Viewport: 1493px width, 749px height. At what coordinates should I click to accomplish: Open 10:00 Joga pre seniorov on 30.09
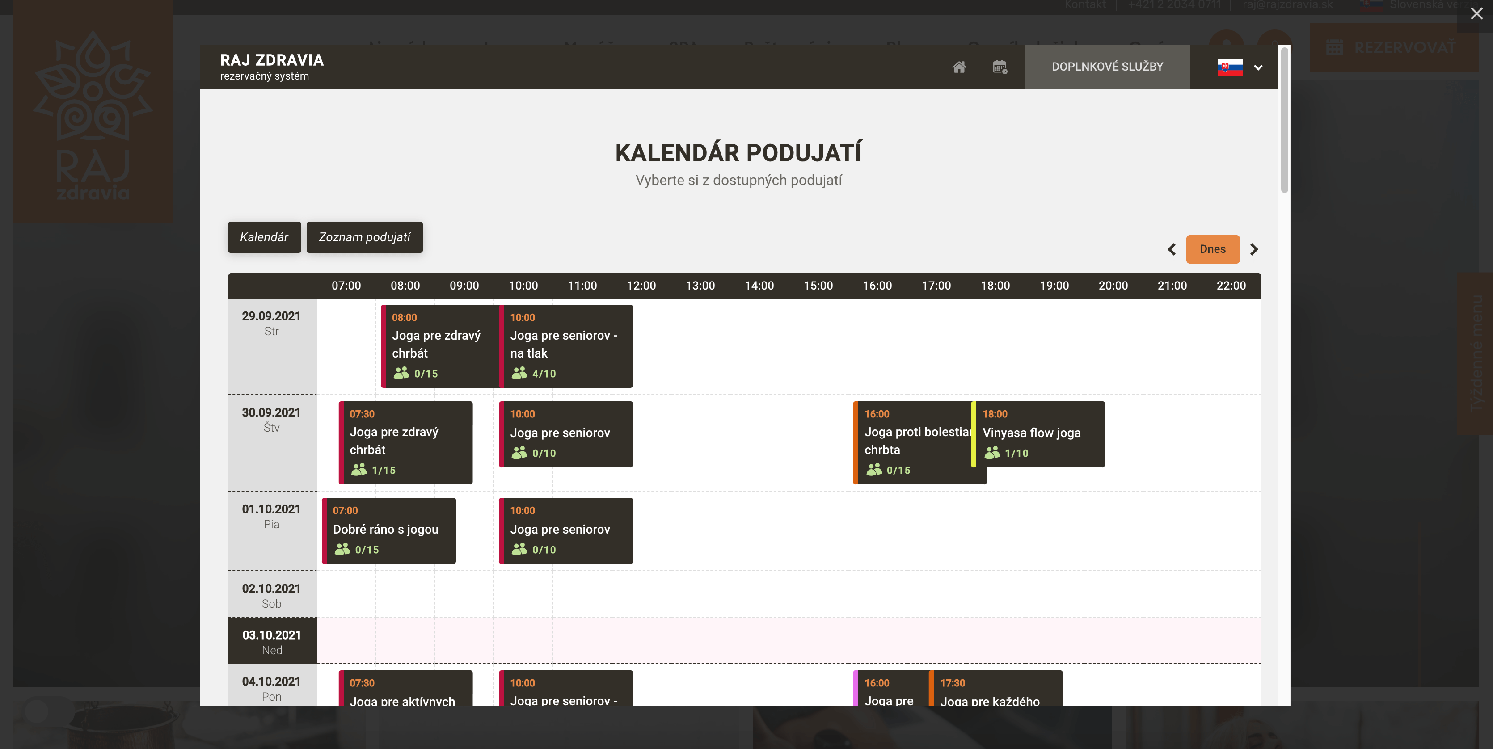pos(565,434)
